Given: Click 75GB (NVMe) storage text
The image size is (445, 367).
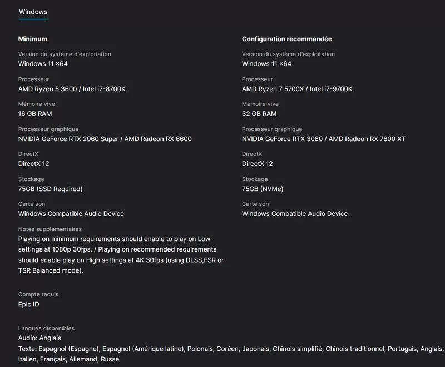Looking at the screenshot, I should point(263,189).
